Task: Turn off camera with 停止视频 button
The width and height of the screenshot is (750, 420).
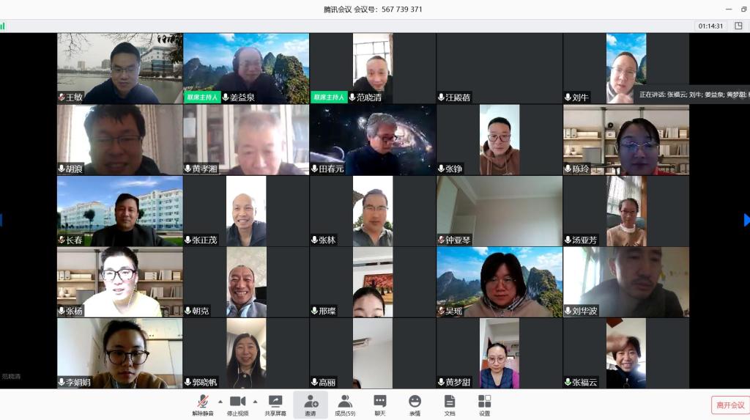Action: 237,405
